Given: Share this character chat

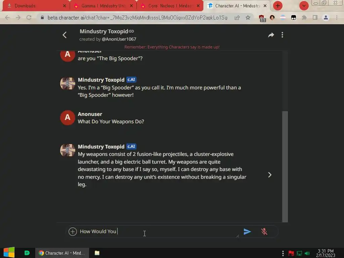Looking at the screenshot, I should tap(271, 35).
